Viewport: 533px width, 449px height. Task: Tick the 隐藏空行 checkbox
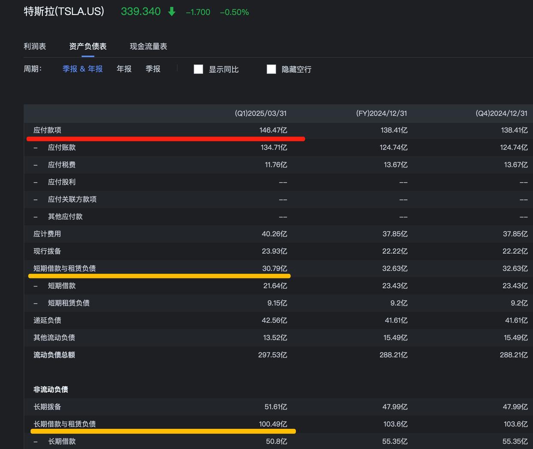pos(271,69)
